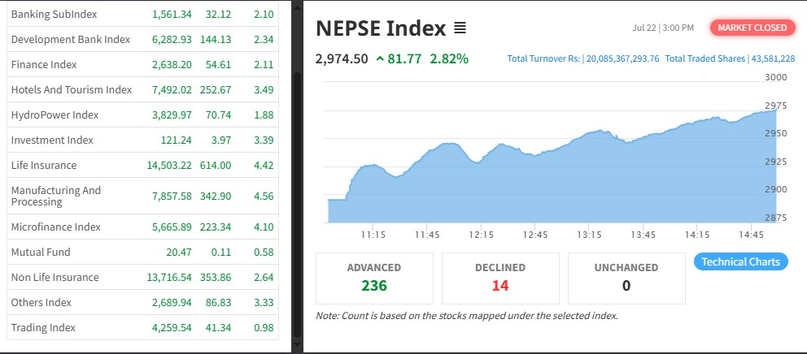This screenshot has width=807, height=354.
Task: Click the chart line near 12:15
Action: (480, 162)
